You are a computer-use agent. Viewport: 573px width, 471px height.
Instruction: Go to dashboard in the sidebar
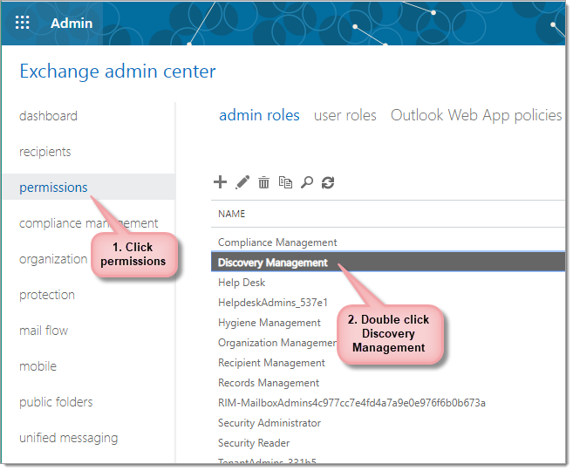click(x=48, y=116)
